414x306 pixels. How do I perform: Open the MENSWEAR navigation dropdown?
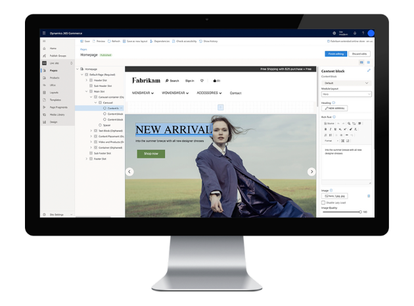[x=143, y=93]
